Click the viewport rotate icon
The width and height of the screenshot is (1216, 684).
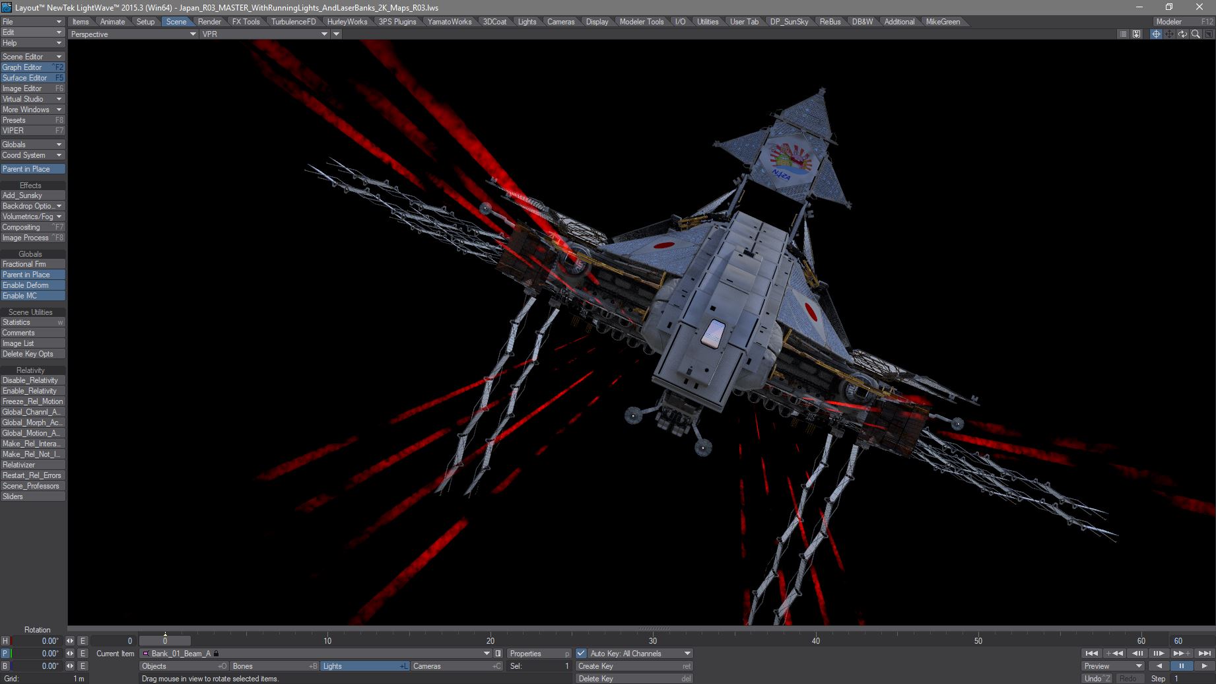(1182, 34)
